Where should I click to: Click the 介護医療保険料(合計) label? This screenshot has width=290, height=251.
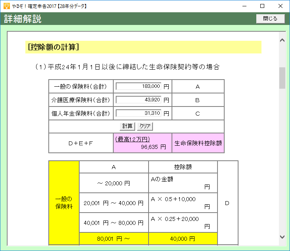pyautogui.click(x=80, y=100)
